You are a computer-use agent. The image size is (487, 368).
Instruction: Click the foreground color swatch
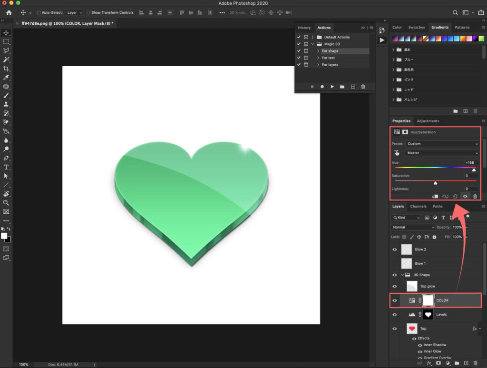[x=4, y=236]
